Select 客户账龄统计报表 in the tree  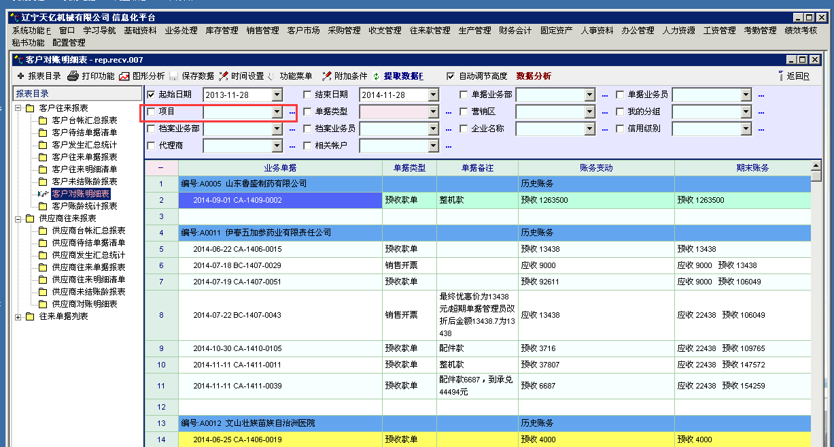click(84, 206)
